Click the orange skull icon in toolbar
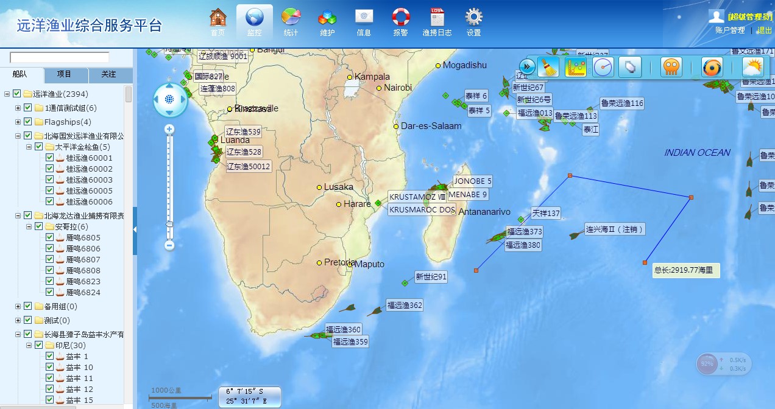This screenshot has width=775, height=409. (671, 67)
